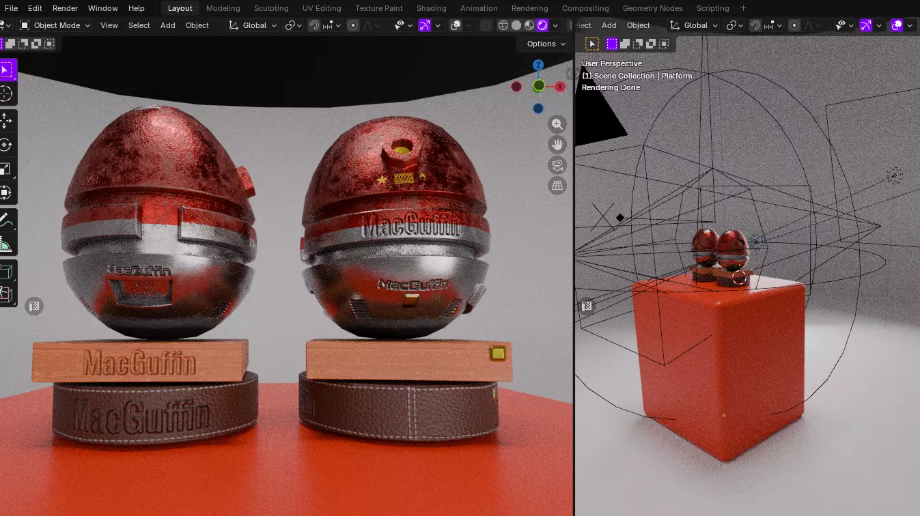Viewport: 920px width, 516px height.
Task: Toggle overlays button in right viewport header
Action: (x=897, y=25)
